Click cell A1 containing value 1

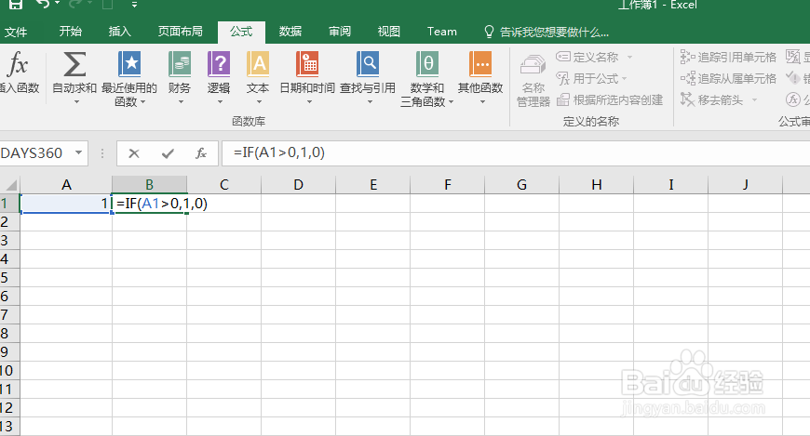pos(66,204)
